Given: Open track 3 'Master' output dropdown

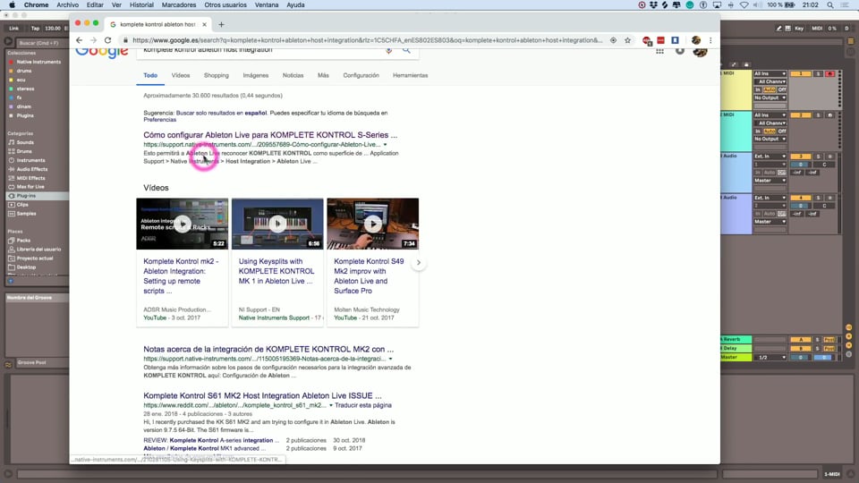Looking at the screenshot, I should click(x=770, y=180).
